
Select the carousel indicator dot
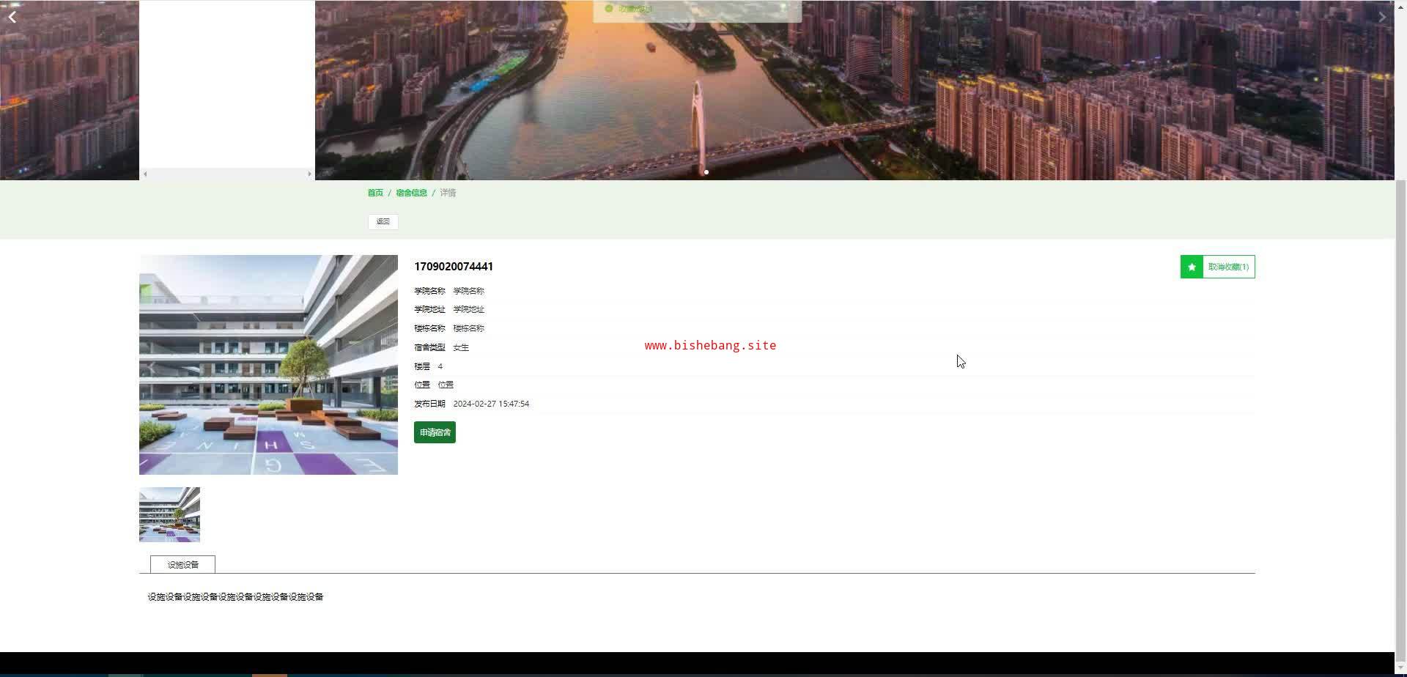click(x=706, y=172)
